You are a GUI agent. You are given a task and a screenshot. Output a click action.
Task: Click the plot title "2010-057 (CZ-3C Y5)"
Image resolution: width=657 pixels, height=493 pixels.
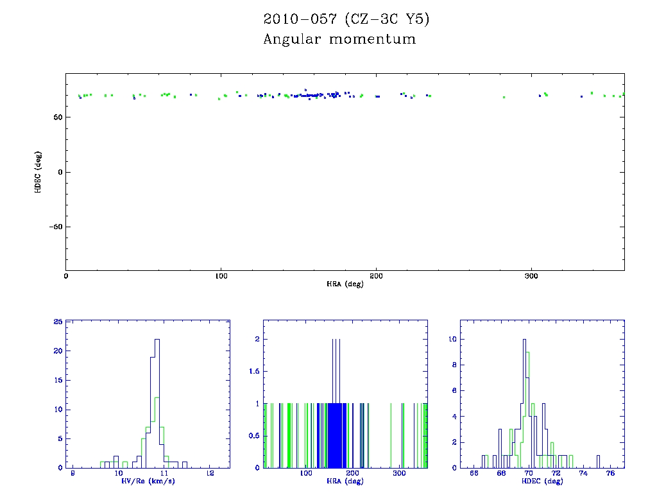[x=346, y=19]
